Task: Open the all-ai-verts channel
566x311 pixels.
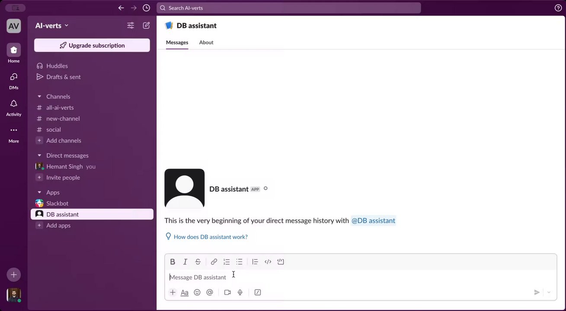Action: (x=92, y=108)
